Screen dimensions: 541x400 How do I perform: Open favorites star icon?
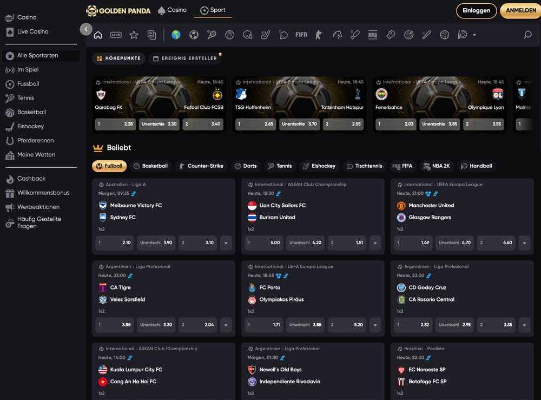pos(134,35)
